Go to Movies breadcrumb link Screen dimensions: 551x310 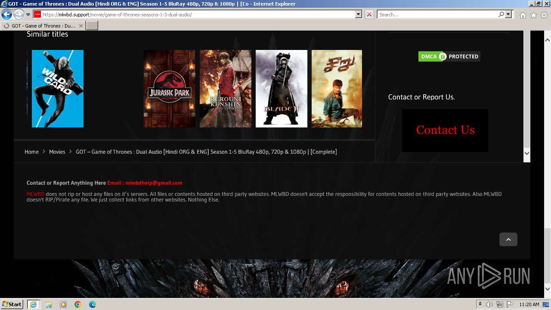point(57,152)
